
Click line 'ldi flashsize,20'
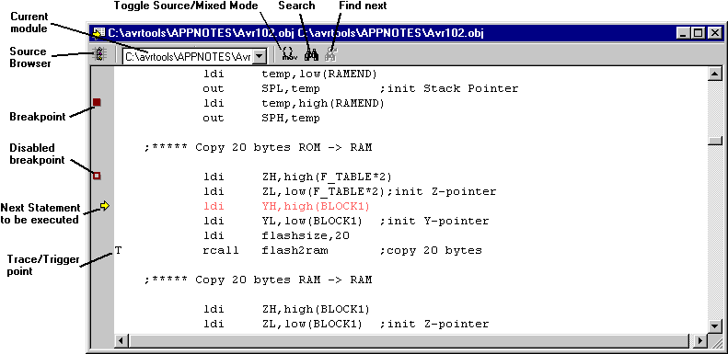pos(276,235)
